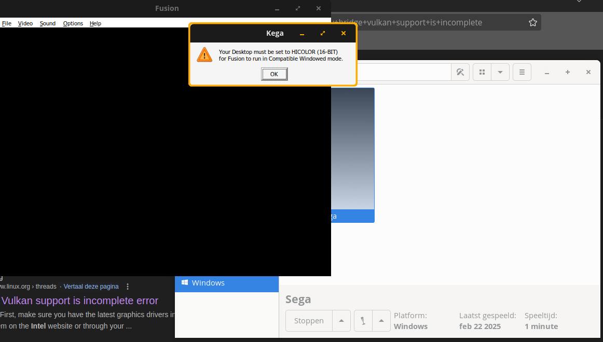Viewport: 603px width, 342px height.
Task: Open the Vulkan support is incomplete error link
Action: click(x=80, y=301)
